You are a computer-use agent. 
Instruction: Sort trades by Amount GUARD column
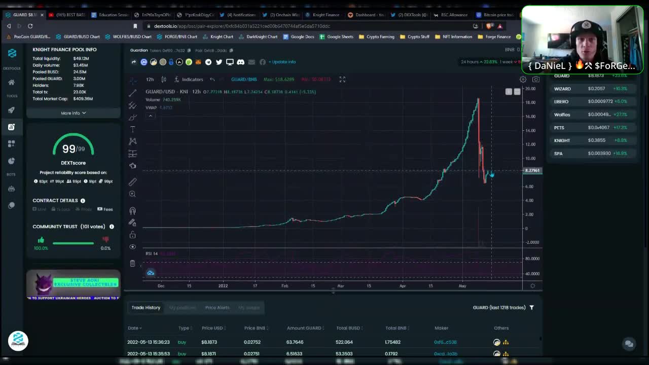(306, 328)
